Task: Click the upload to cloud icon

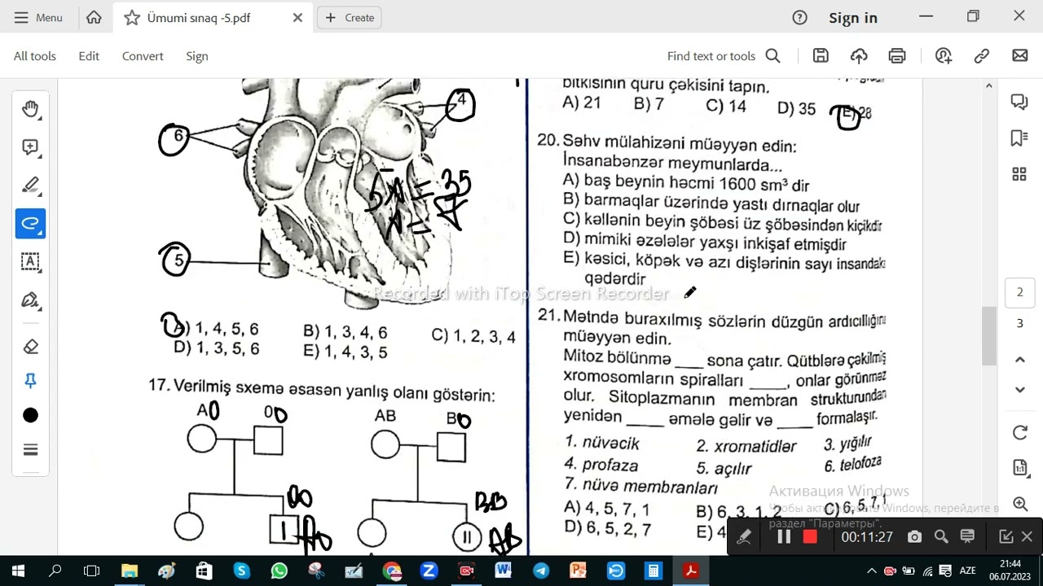Action: point(859,55)
